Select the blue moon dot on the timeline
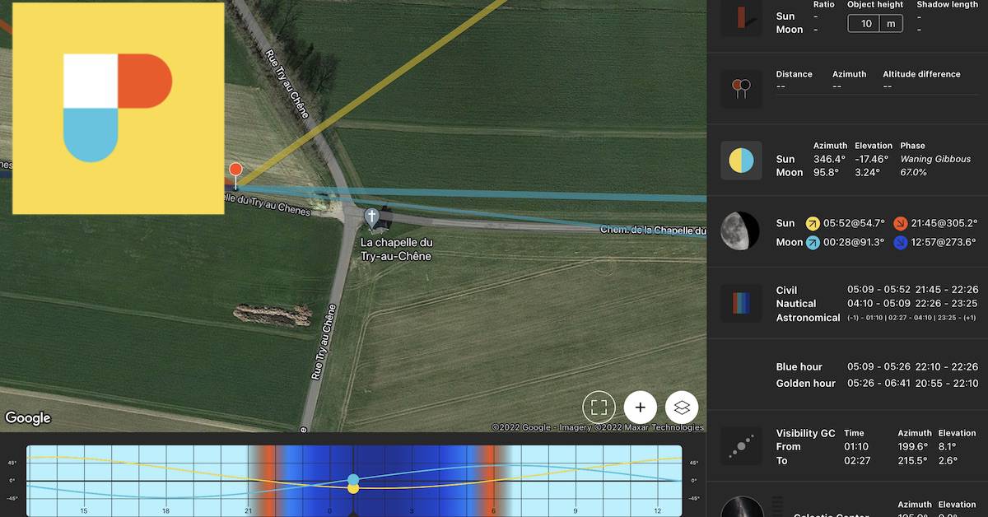The height and width of the screenshot is (517, 988). (353, 479)
